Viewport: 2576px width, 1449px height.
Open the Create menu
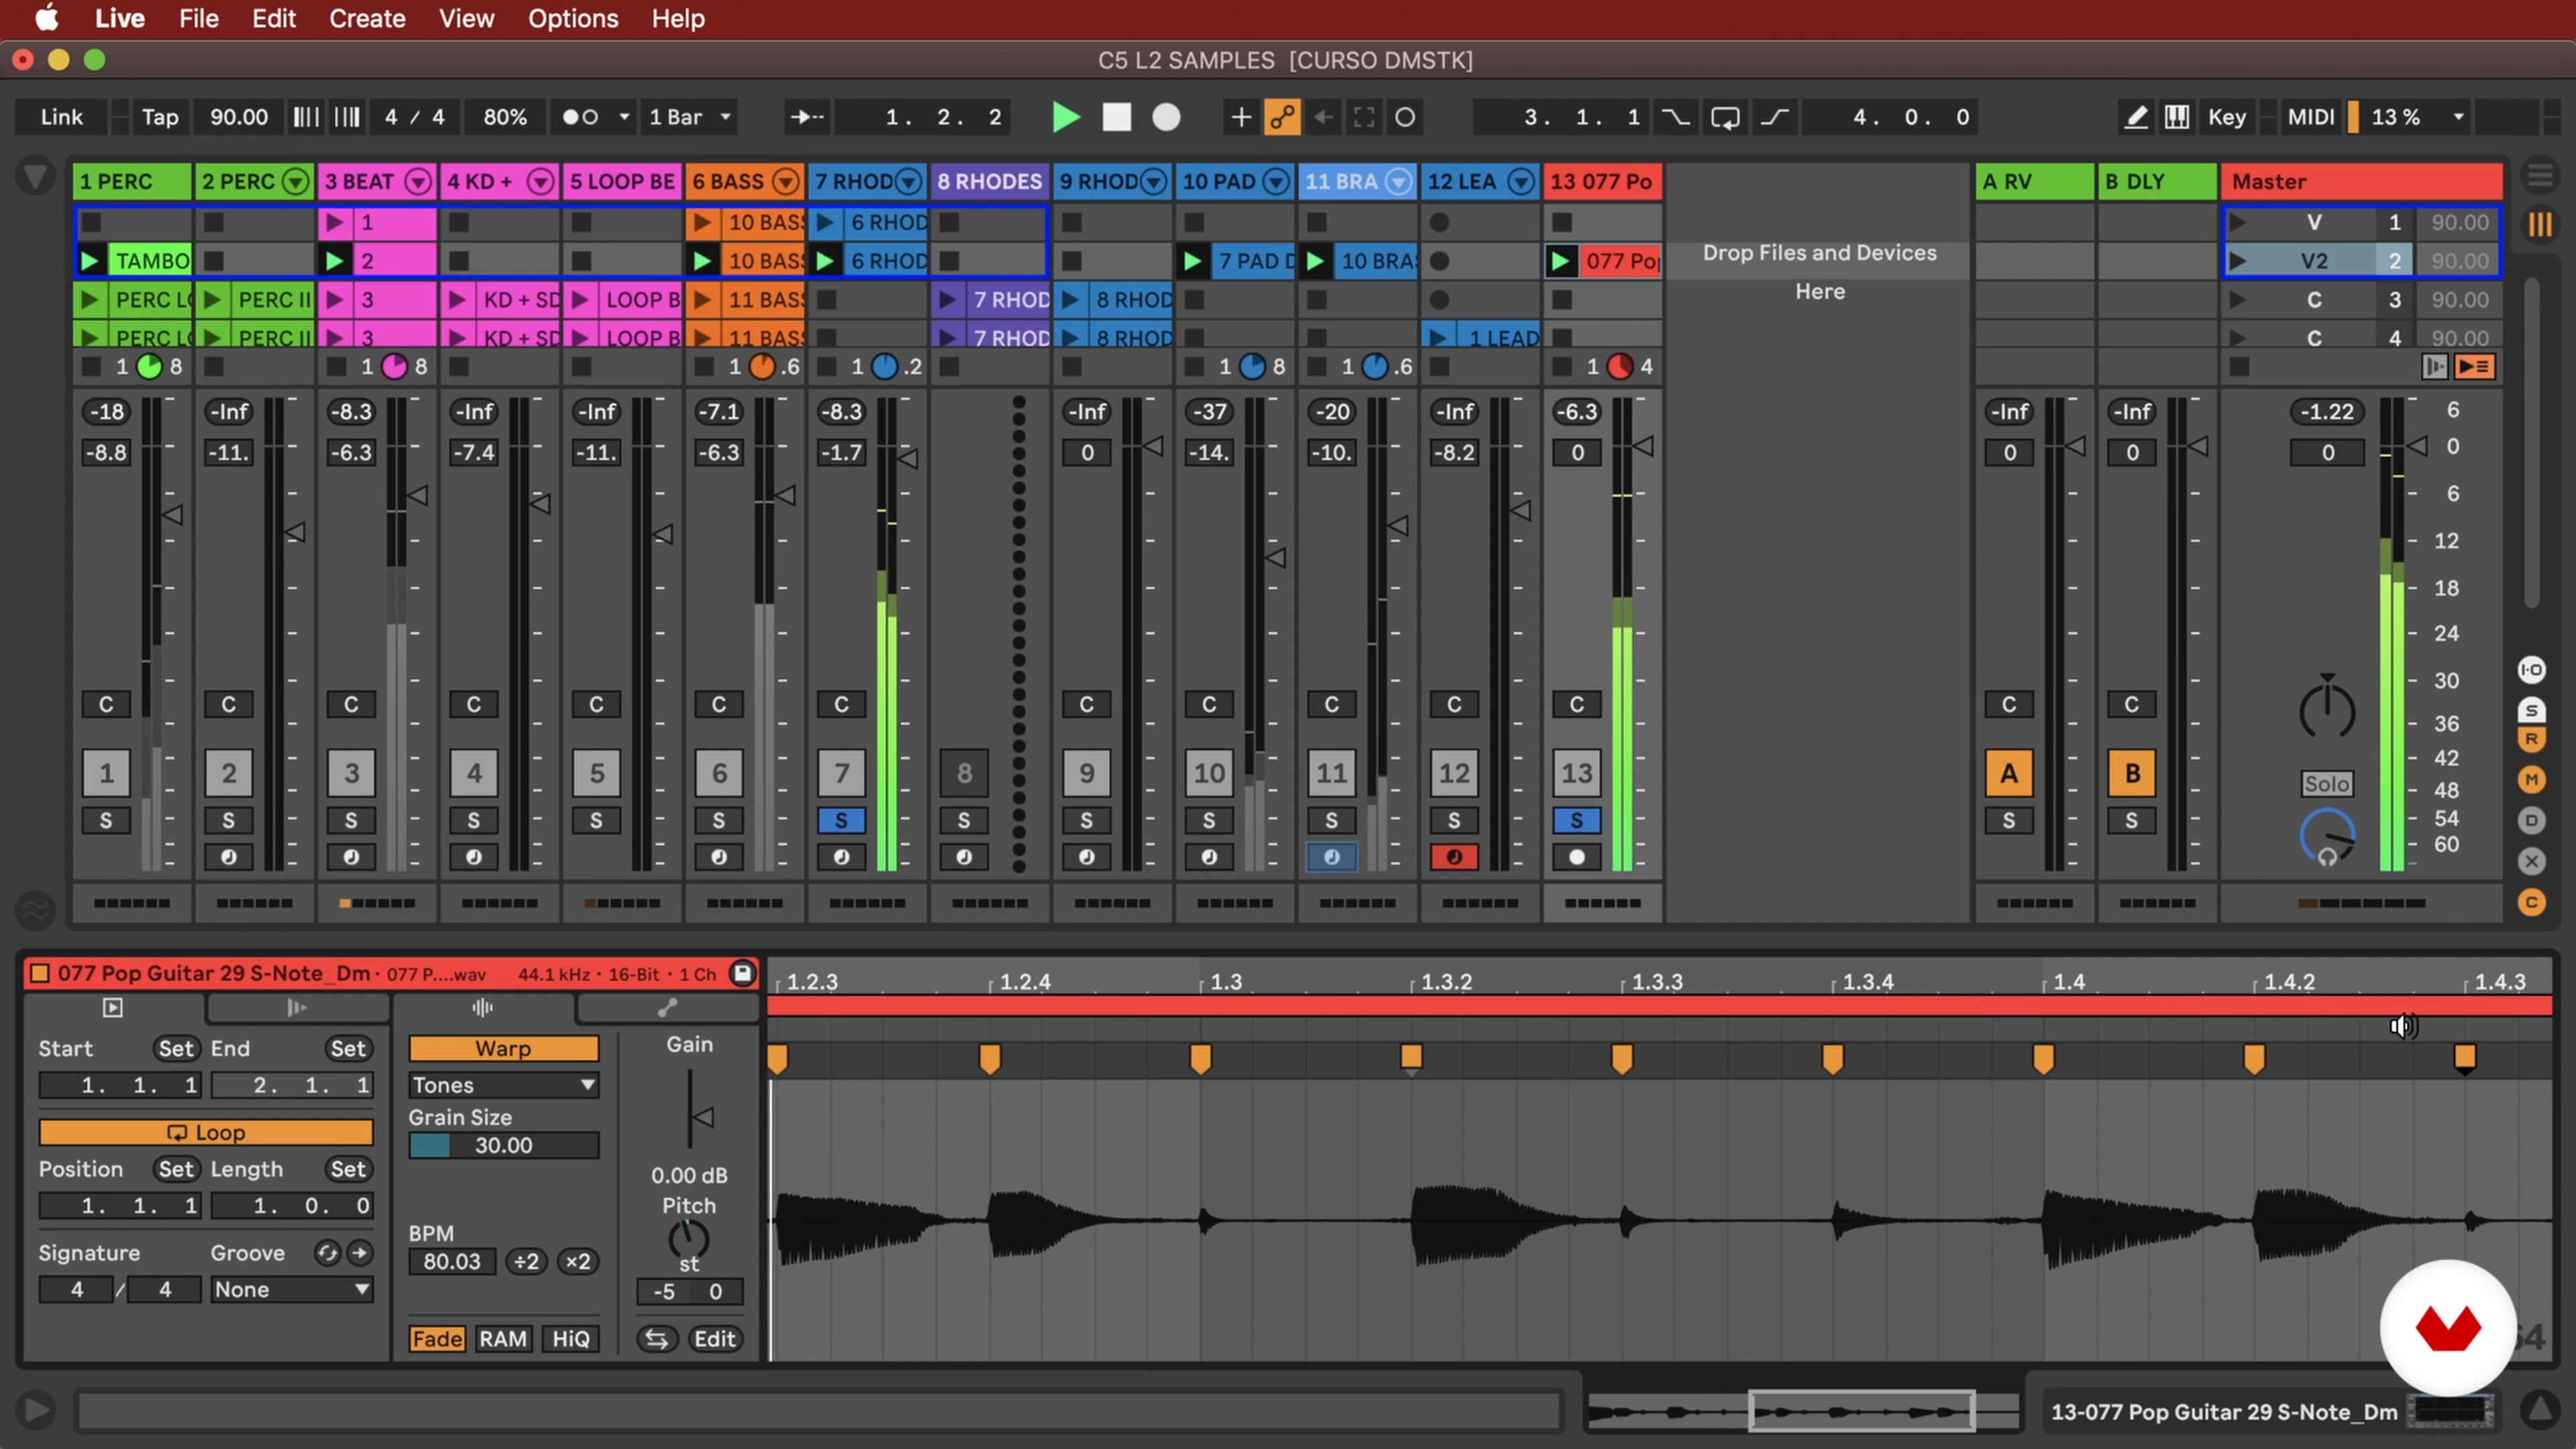(x=367, y=18)
